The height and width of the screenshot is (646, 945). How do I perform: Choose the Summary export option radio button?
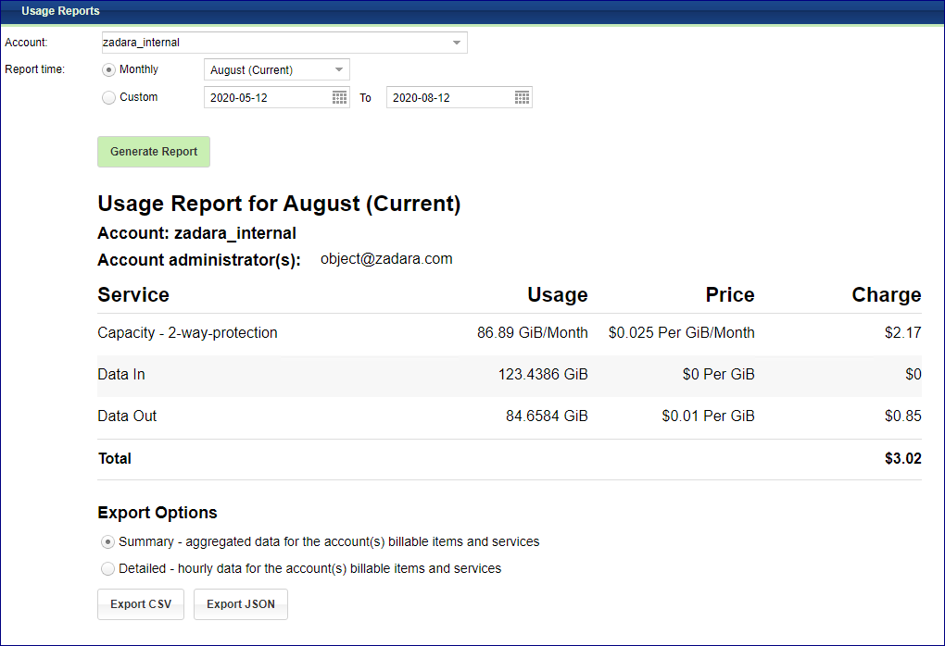[x=107, y=541]
